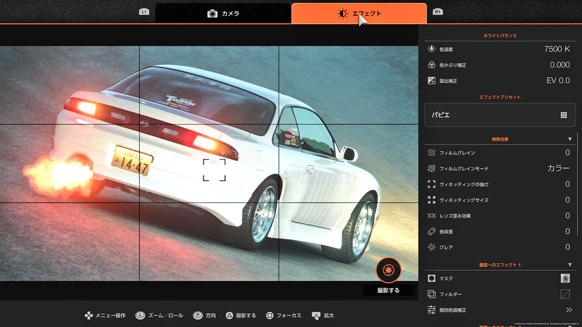Click the フィルター filter icon
The image size is (582, 327).
tap(431, 294)
